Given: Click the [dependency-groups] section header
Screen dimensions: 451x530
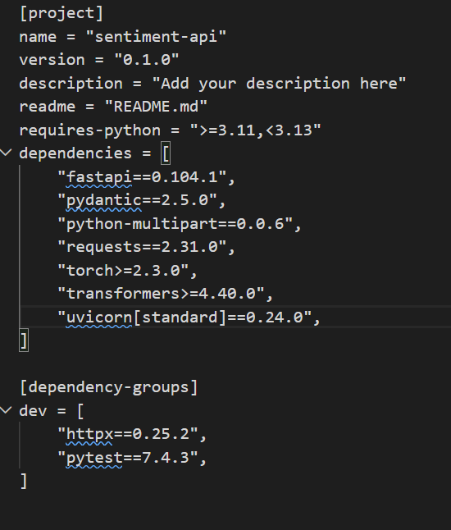Looking at the screenshot, I should point(109,387).
